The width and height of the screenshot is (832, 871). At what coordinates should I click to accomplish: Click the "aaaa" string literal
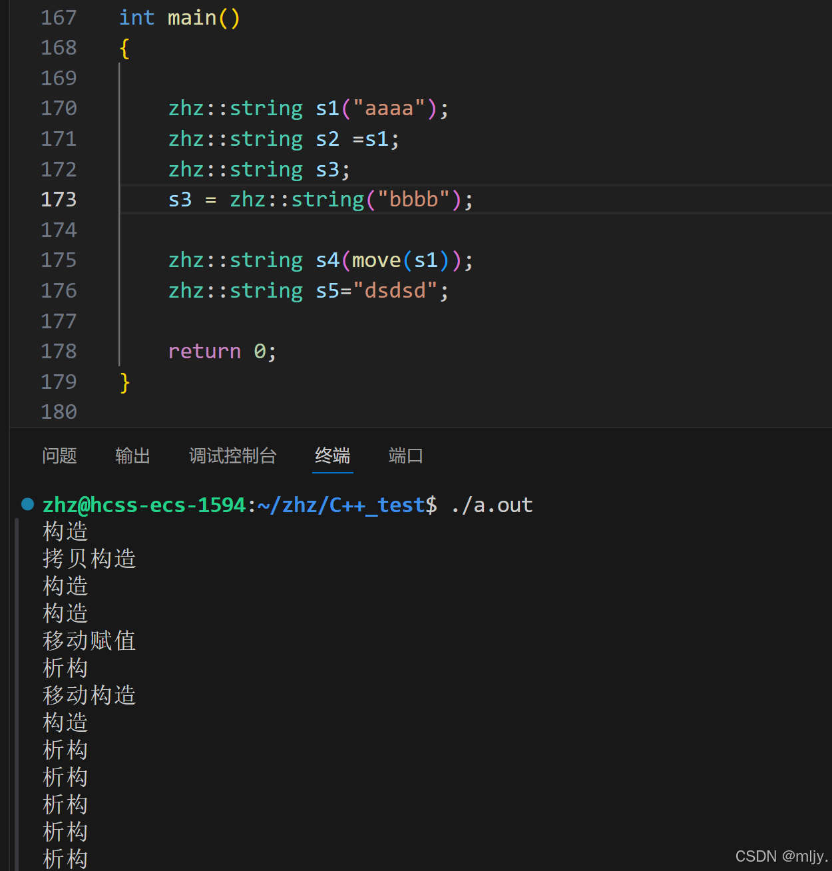coord(389,108)
